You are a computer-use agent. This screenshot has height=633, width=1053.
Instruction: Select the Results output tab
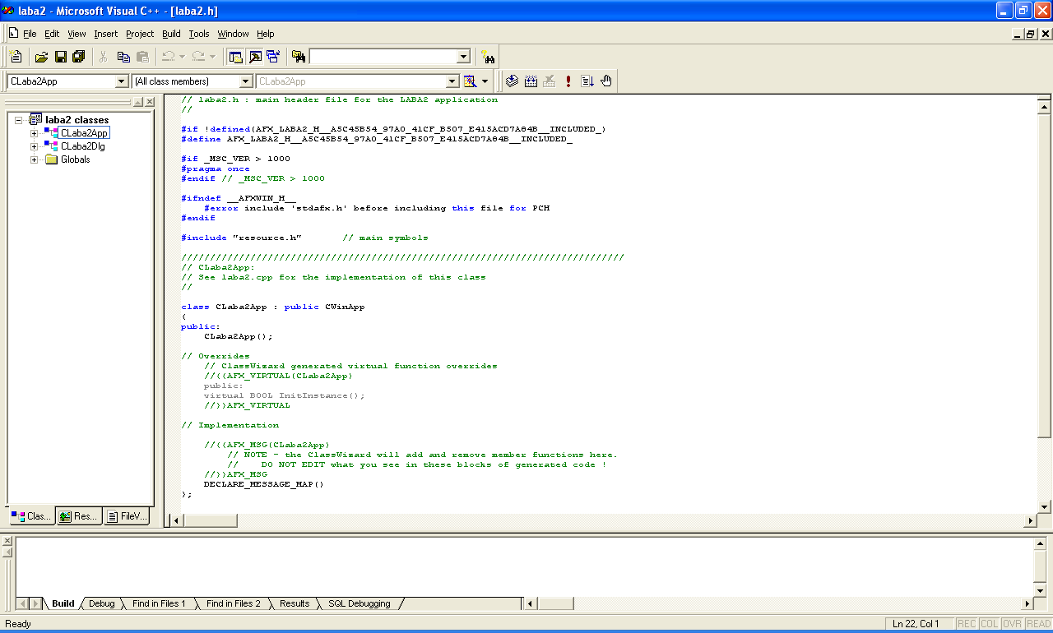295,603
